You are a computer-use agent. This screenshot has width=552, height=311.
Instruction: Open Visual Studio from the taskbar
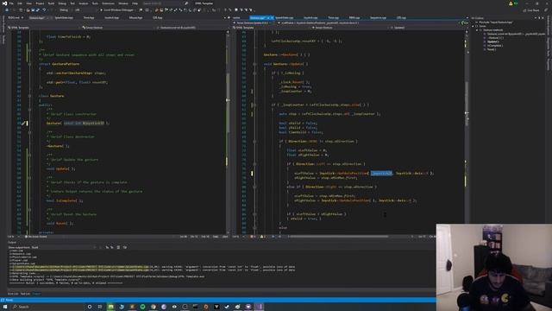(260, 307)
